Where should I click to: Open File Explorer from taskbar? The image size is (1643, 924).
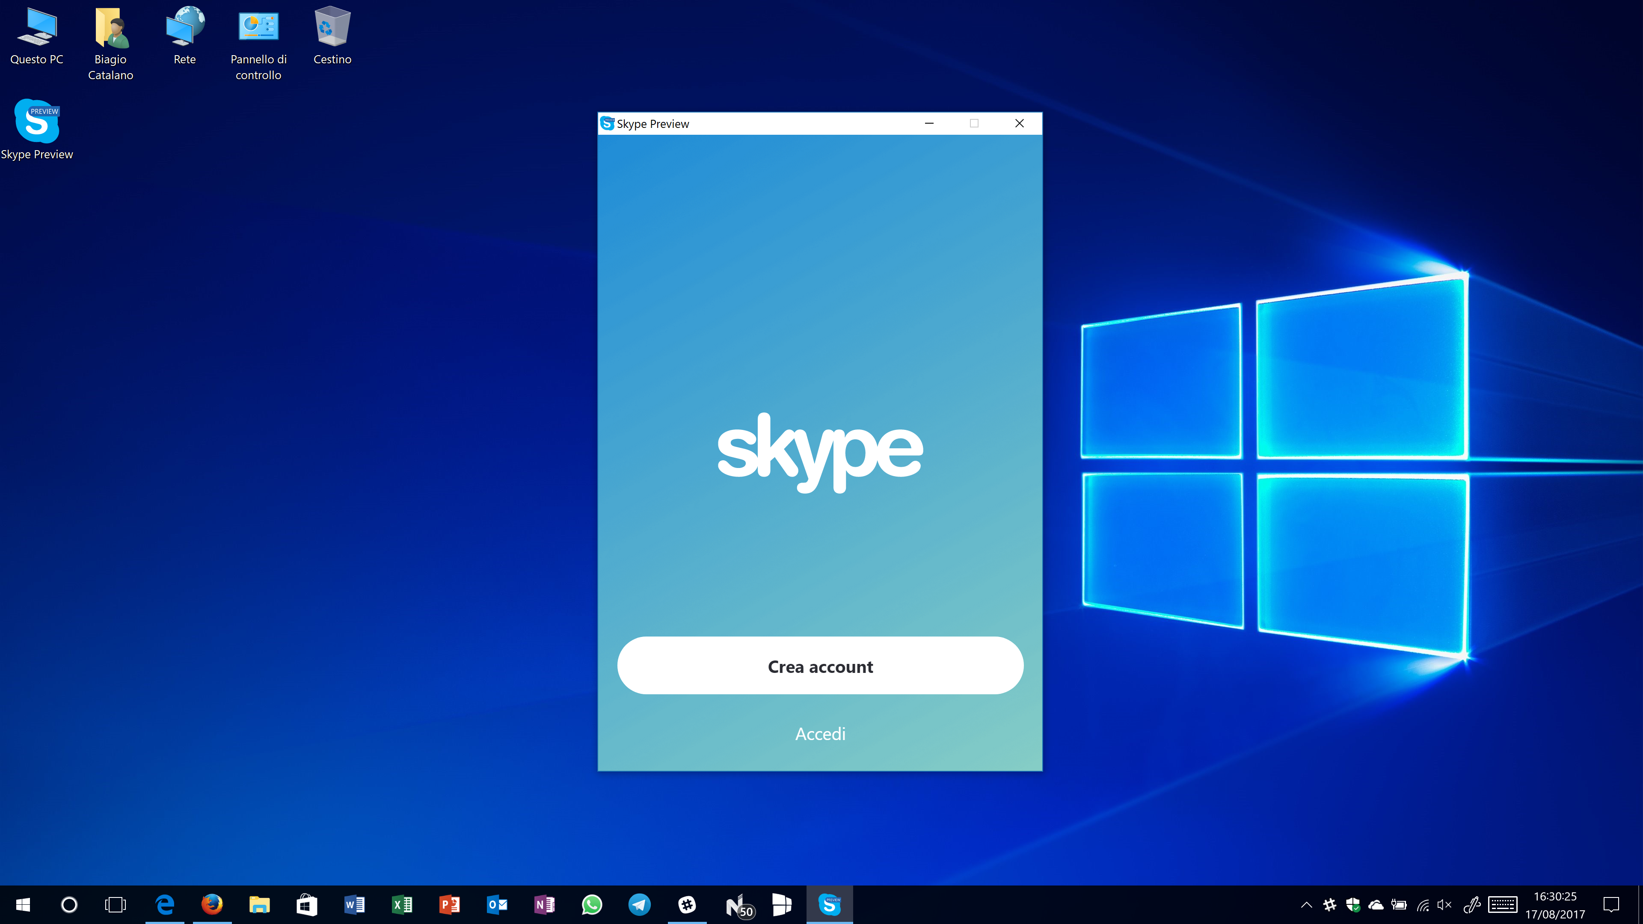click(x=260, y=904)
